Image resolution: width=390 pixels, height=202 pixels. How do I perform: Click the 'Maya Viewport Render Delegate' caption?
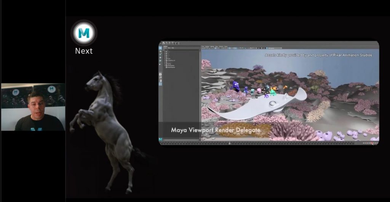click(x=216, y=130)
